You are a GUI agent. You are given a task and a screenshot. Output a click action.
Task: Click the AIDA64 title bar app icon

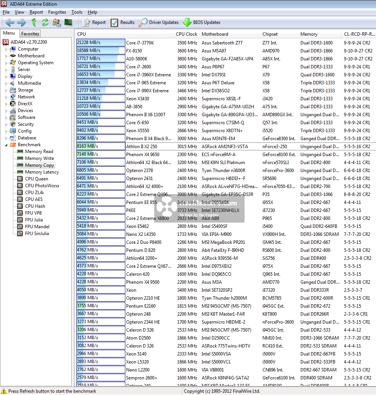coord(4,4)
